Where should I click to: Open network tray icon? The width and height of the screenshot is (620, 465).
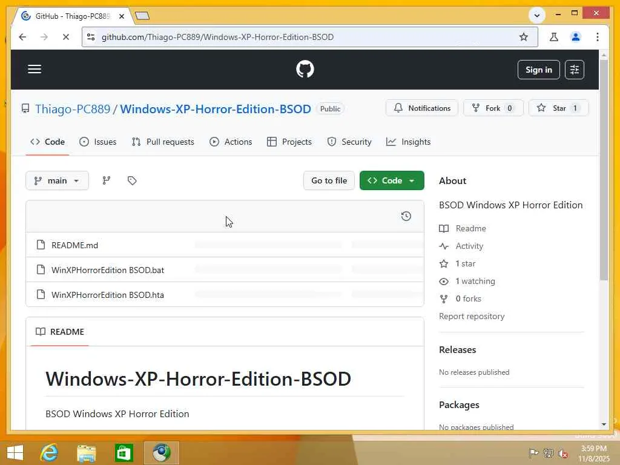548,453
